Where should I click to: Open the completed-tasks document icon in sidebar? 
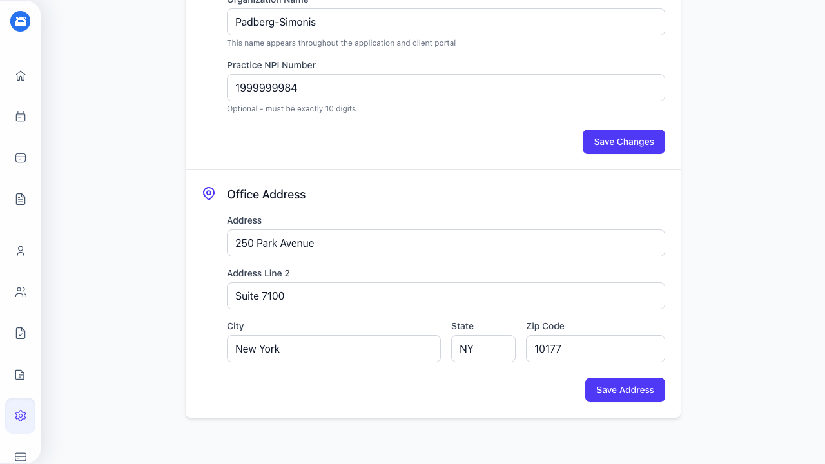20,333
